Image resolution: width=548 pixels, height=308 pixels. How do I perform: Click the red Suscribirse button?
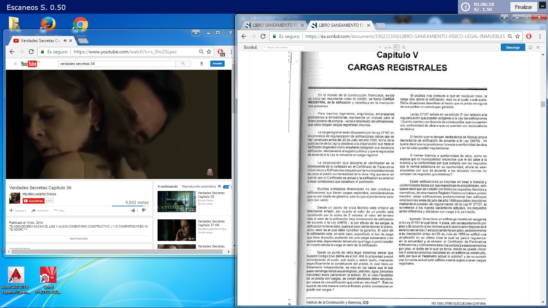click(x=34, y=201)
